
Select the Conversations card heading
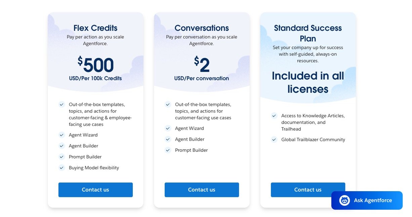[x=202, y=28]
